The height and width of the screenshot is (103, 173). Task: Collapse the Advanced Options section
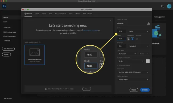(123, 65)
